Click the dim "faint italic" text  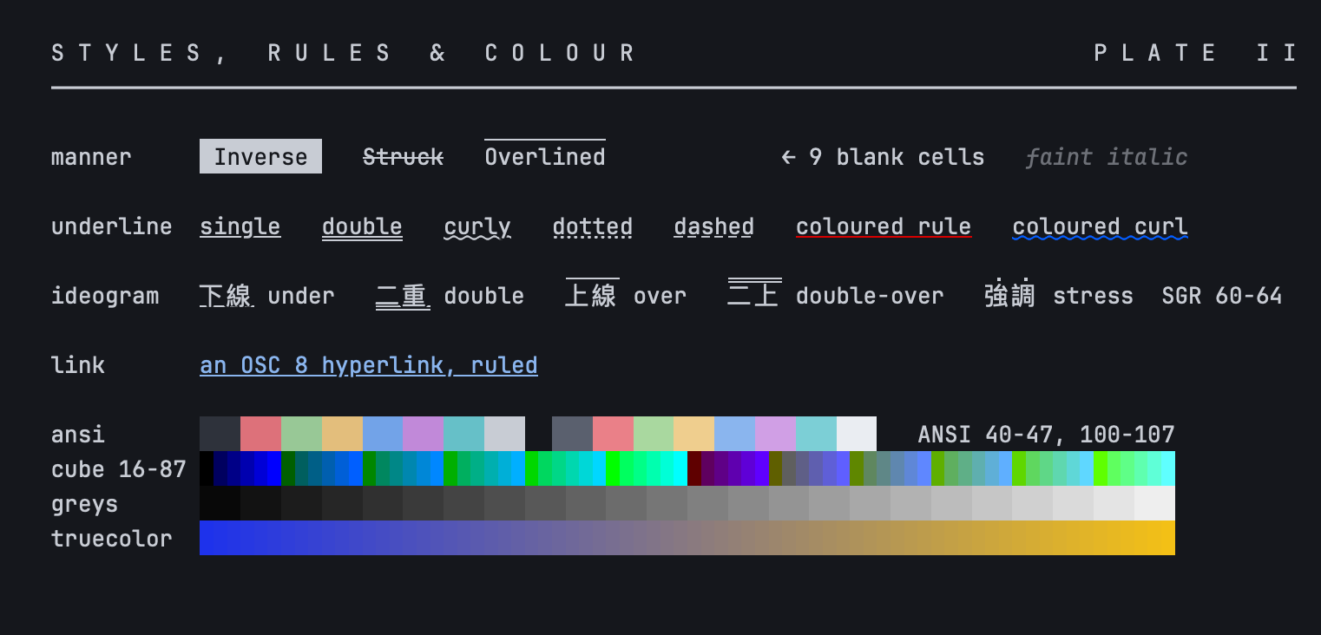(1106, 157)
